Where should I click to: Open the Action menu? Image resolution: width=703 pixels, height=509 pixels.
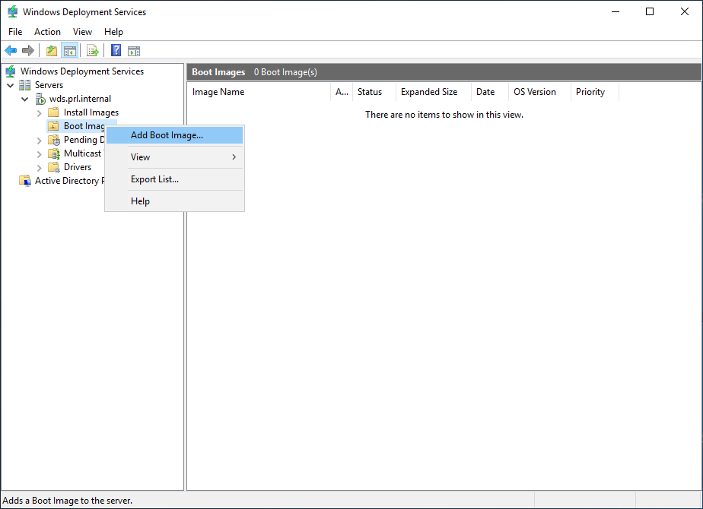47,32
